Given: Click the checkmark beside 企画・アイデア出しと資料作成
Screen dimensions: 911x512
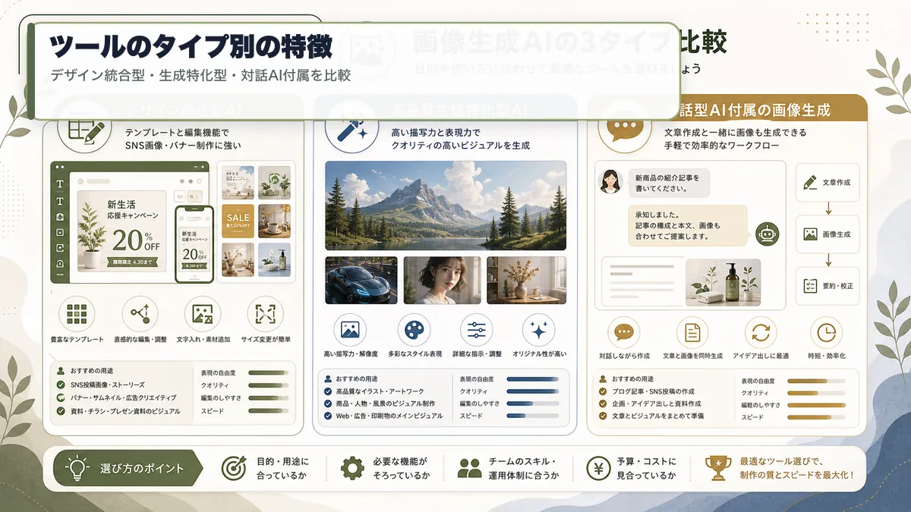Looking at the screenshot, I should pos(603,404).
